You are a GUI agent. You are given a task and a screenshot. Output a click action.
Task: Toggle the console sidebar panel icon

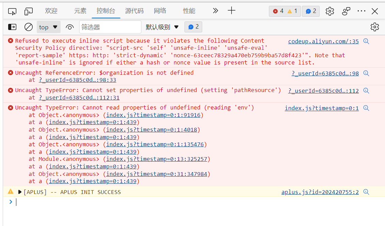pyautogui.click(x=12, y=27)
